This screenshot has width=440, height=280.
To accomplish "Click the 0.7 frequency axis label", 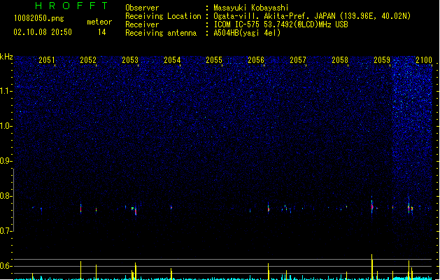I will (x=6, y=231).
